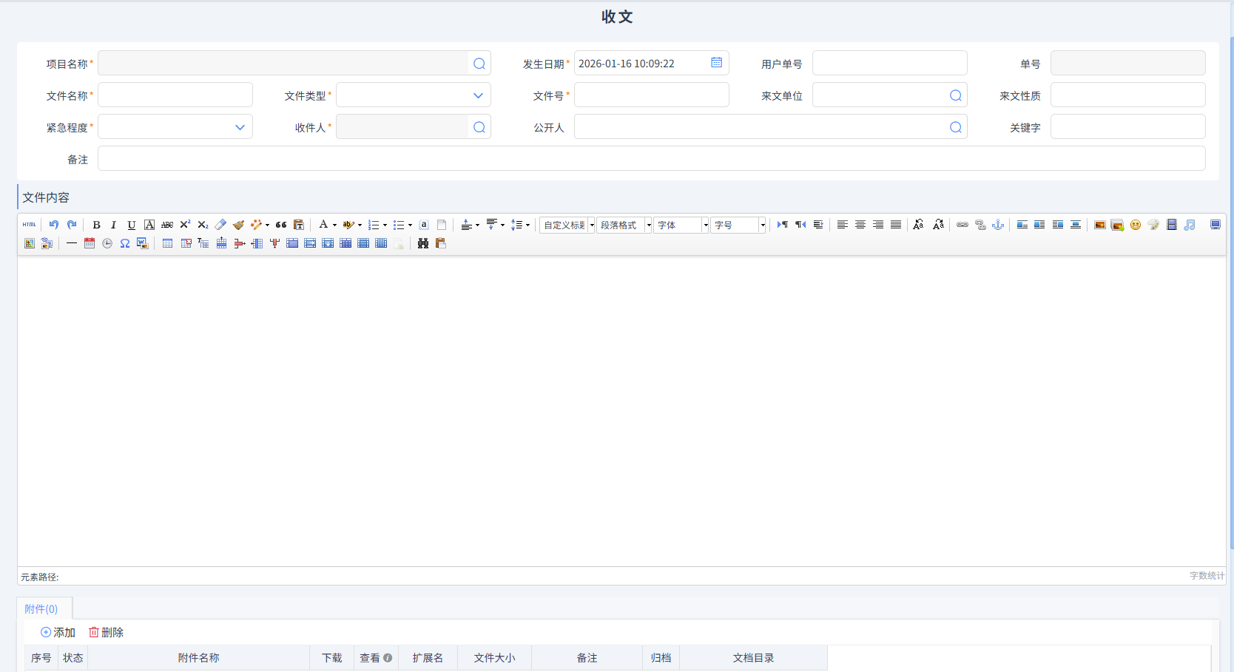Open find and replace binoculars icon

(423, 243)
